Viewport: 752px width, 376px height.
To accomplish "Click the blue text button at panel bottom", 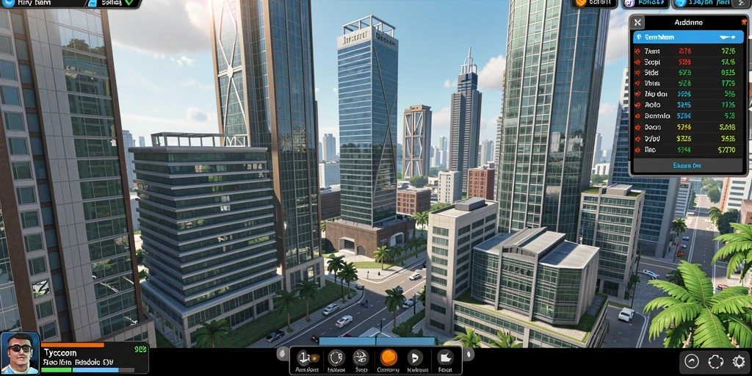I will [x=687, y=166].
